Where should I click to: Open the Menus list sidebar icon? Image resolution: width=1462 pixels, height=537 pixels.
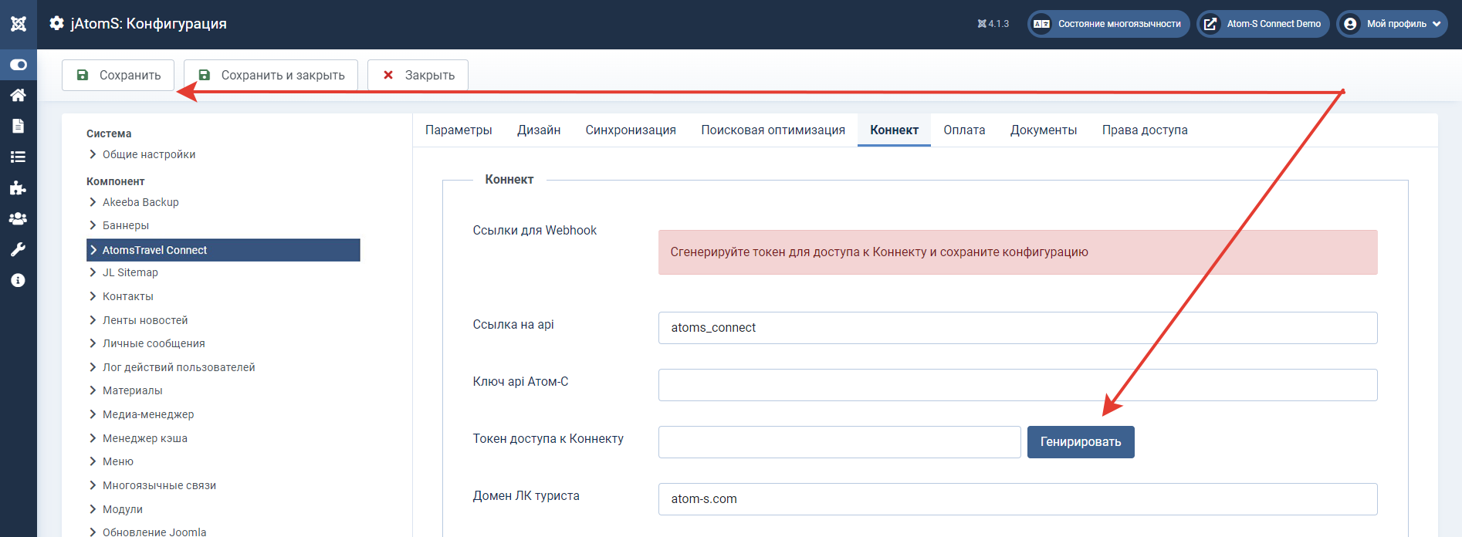click(19, 157)
